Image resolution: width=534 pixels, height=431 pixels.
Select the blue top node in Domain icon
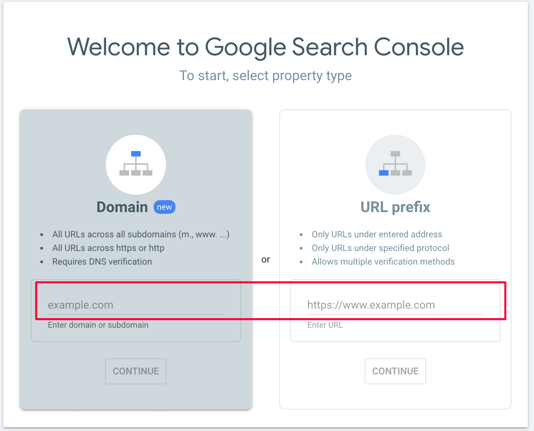point(136,153)
